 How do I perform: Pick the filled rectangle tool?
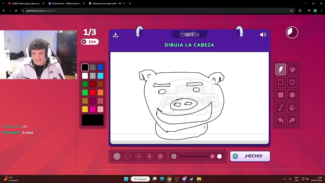tap(281, 95)
